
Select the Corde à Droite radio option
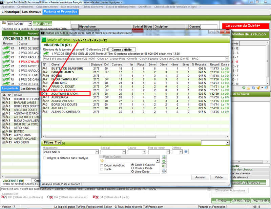click(x=133, y=168)
